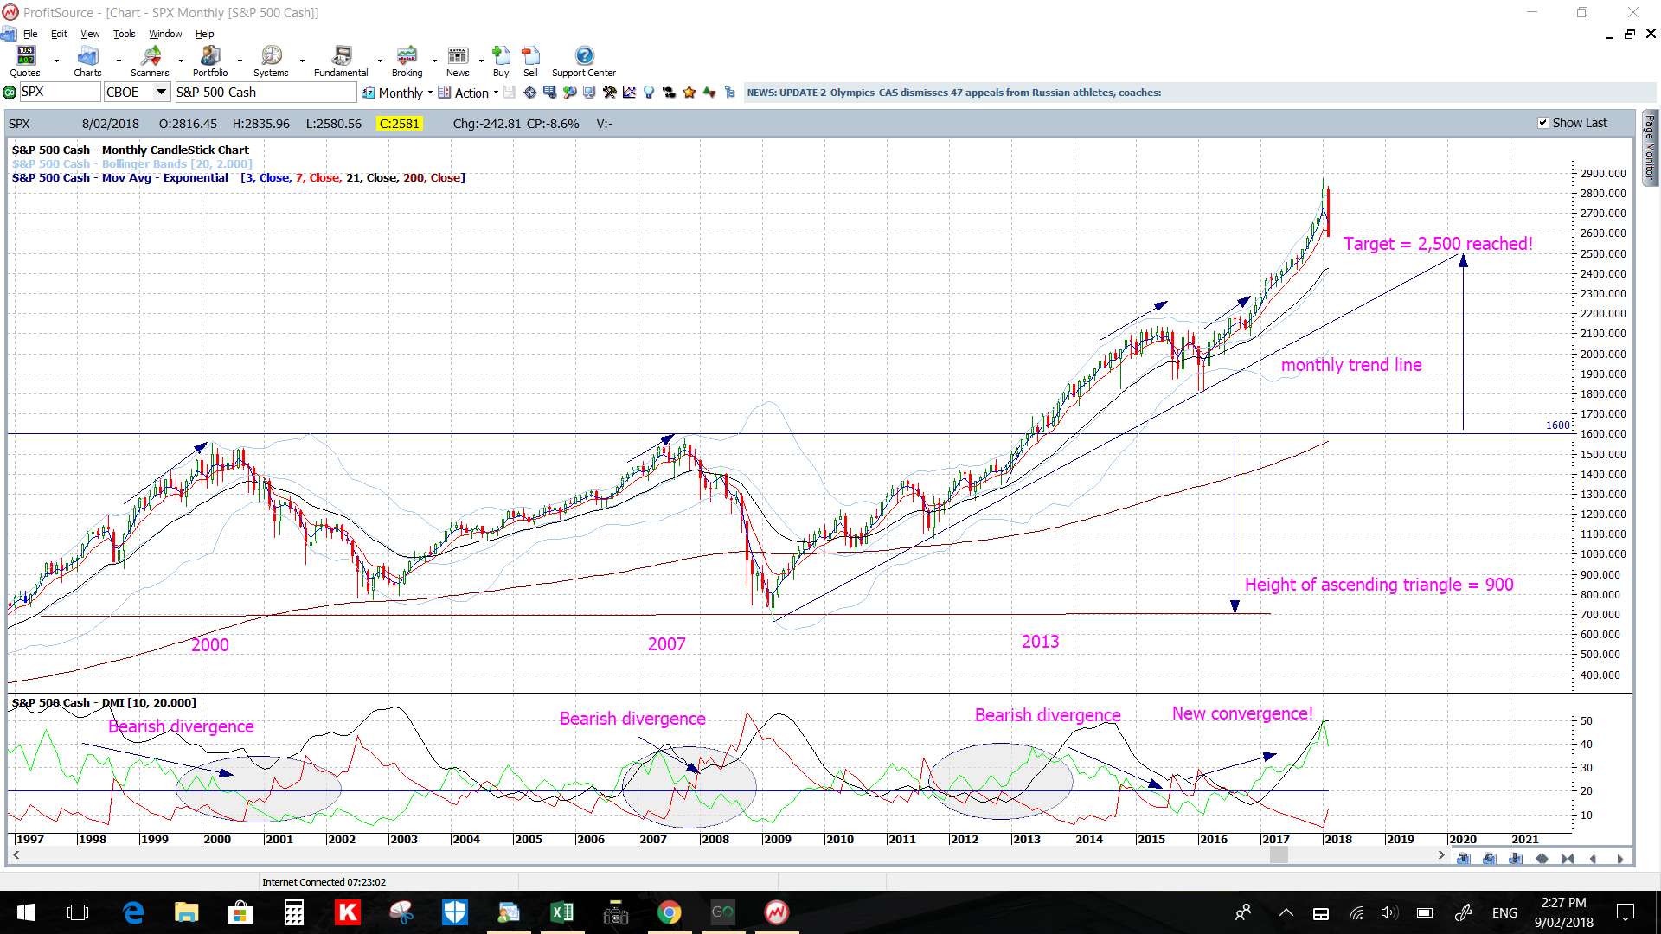Click the DMI indicator label
This screenshot has height=934, width=1661.
tap(104, 702)
